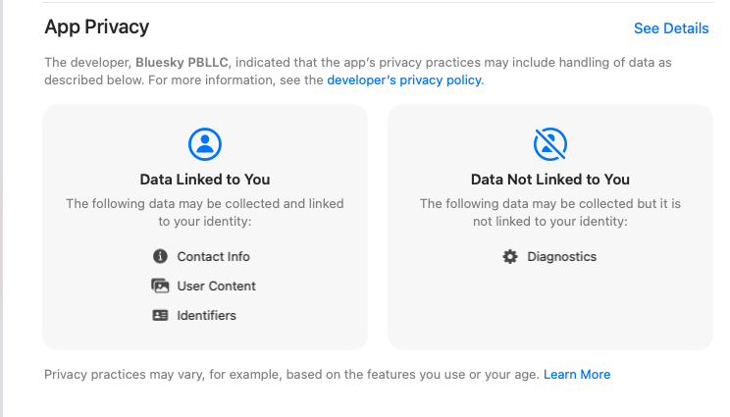Select the Identifiers label
Image resolution: width=730 pixels, height=417 pixels.
coord(207,315)
